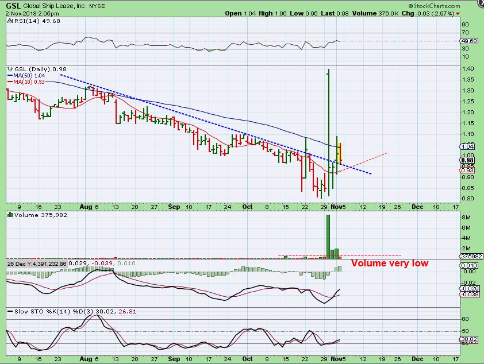Click 'Dec' on the bottom date axis under Slow STO
The width and height of the screenshot is (484, 364).
click(x=417, y=359)
